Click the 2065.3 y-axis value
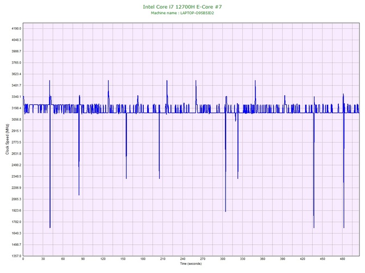The height and width of the screenshot is (273, 365). [x=16, y=200]
